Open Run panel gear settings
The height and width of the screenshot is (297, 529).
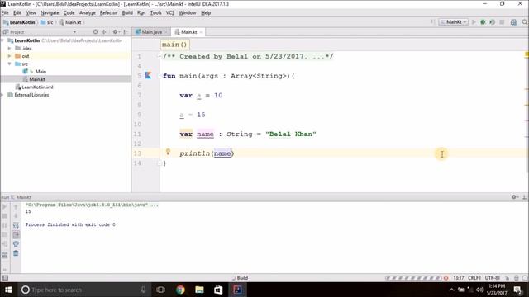(x=514, y=197)
